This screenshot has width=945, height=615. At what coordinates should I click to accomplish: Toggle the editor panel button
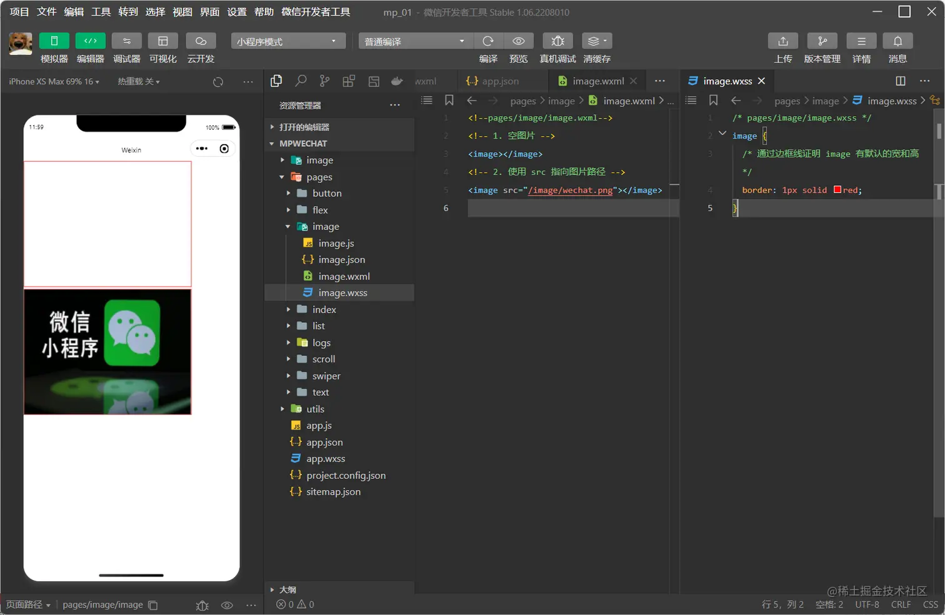pos(91,41)
